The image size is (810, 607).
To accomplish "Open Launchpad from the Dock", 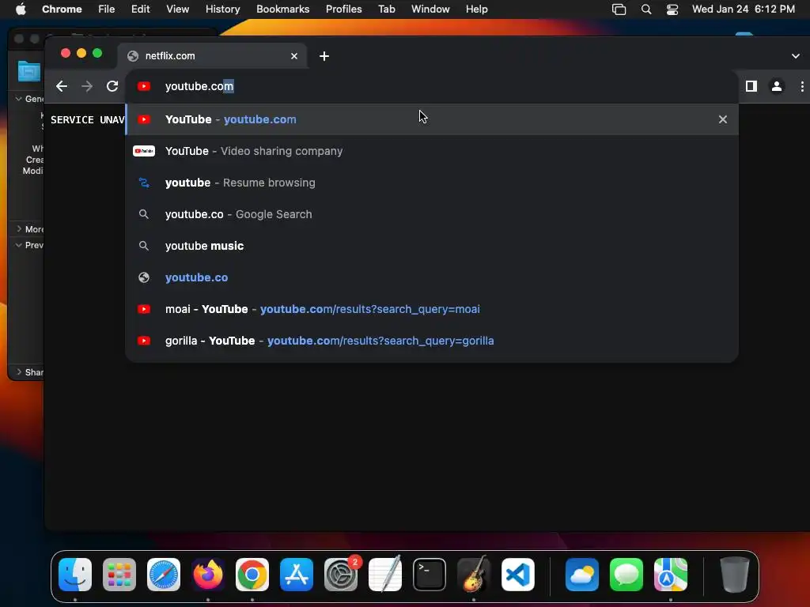I will 119,574.
